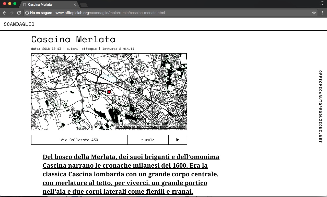Bookmark this page with the star icon

tap(314, 13)
